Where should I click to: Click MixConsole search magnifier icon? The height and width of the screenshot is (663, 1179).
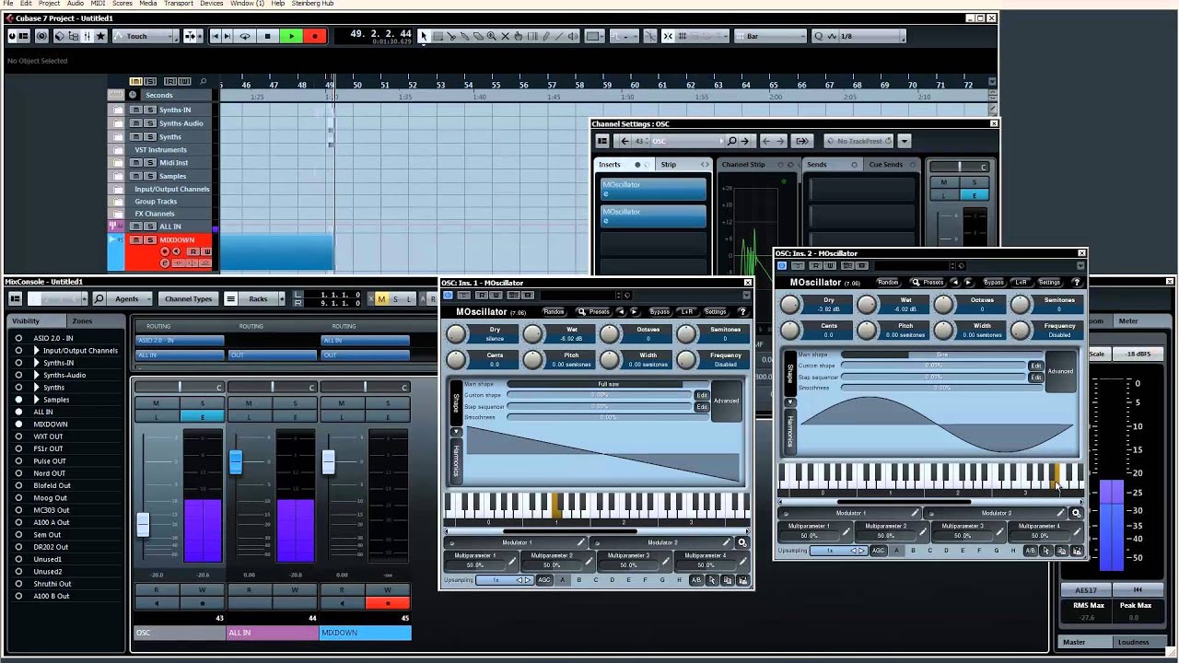[99, 298]
